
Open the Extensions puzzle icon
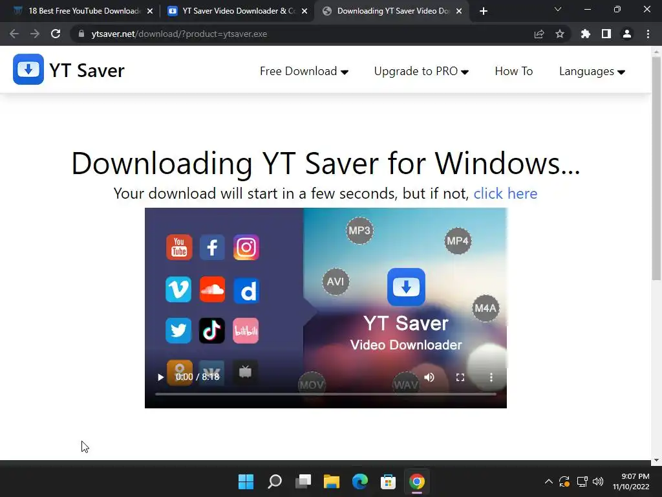585,34
